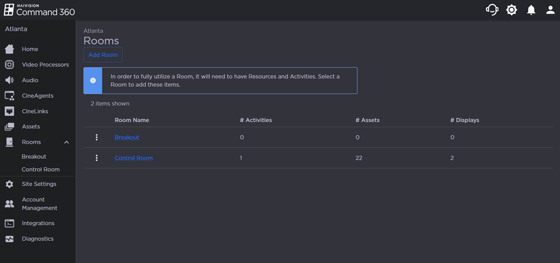The height and width of the screenshot is (263, 560).
Task: Go to Home in sidebar
Action: pos(30,49)
